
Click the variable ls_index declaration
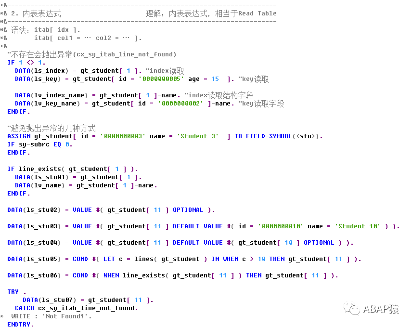click(50, 71)
